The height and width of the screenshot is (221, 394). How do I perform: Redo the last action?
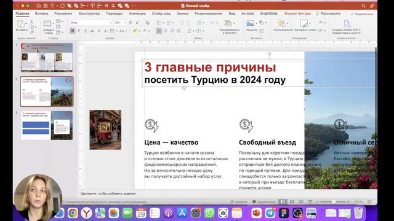tap(62, 6)
